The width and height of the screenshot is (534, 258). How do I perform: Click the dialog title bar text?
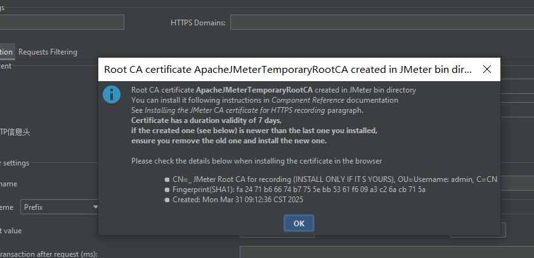(x=288, y=70)
